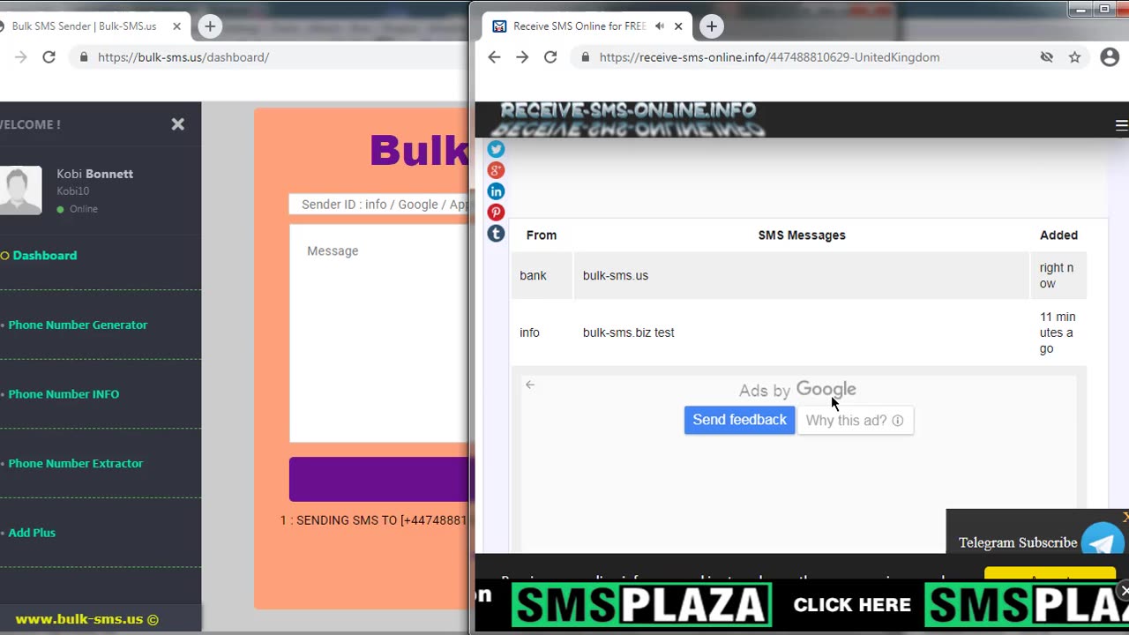Click the back arrow in the Google ad
The height and width of the screenshot is (635, 1129).
point(530,385)
